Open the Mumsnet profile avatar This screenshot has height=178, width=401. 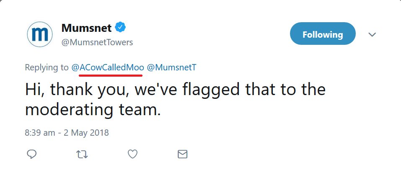[40, 34]
